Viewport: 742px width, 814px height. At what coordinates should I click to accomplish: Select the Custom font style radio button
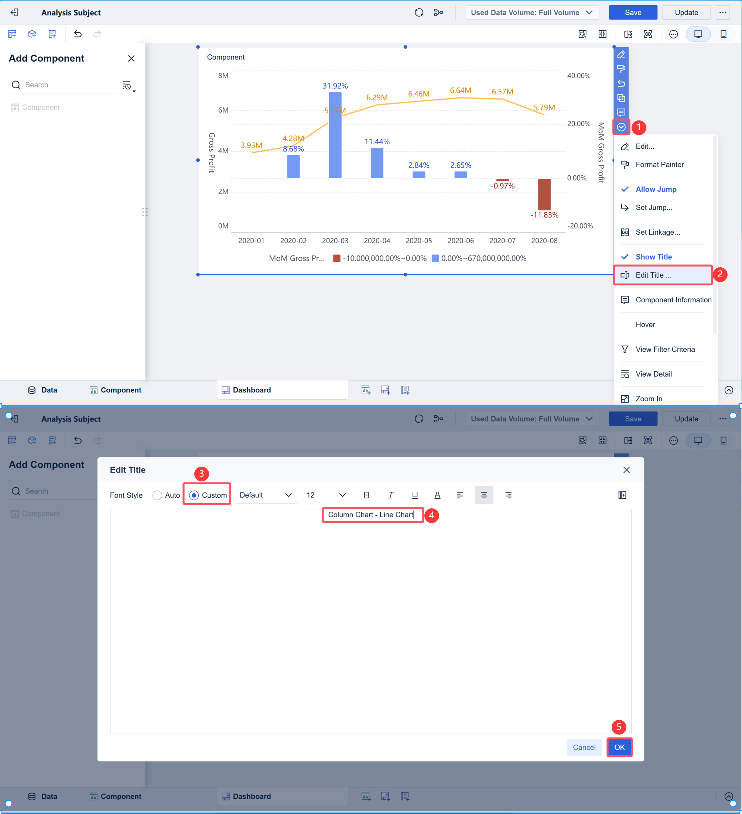[194, 495]
